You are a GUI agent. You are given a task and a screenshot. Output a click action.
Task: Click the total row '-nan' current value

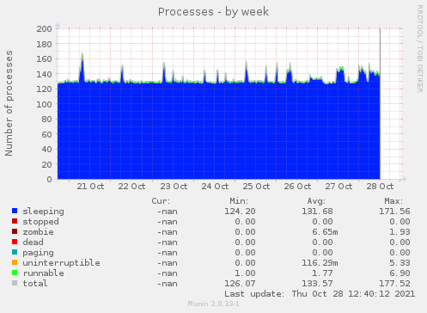(168, 284)
